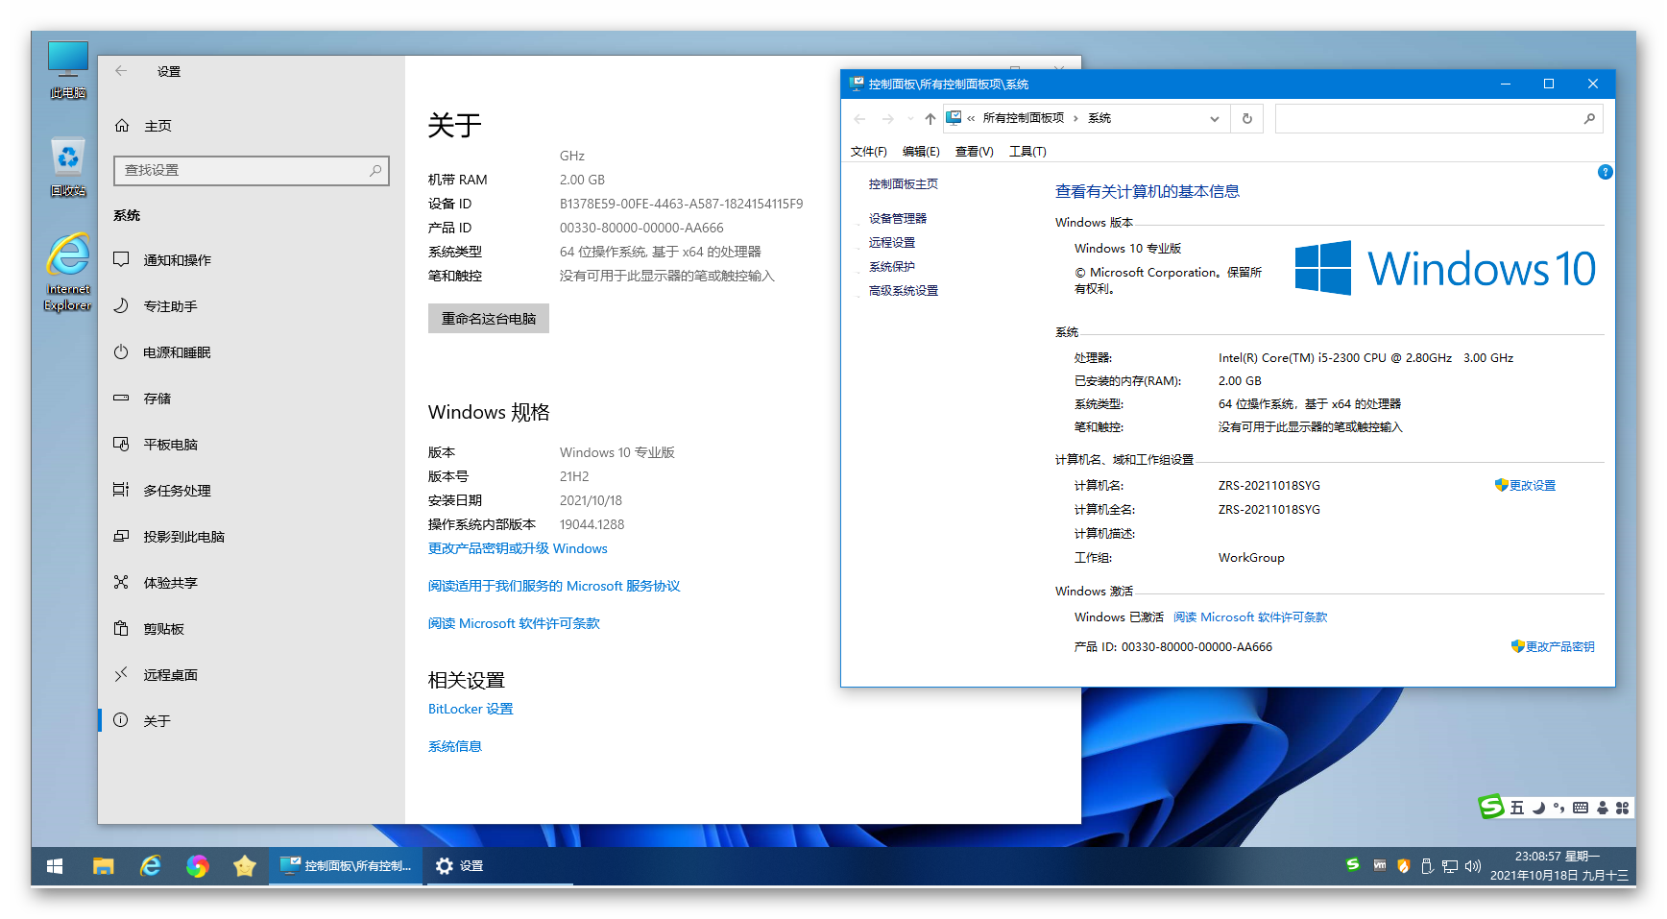Click Control Panel search input box
This screenshot has width=1667, height=919.
(x=1438, y=119)
